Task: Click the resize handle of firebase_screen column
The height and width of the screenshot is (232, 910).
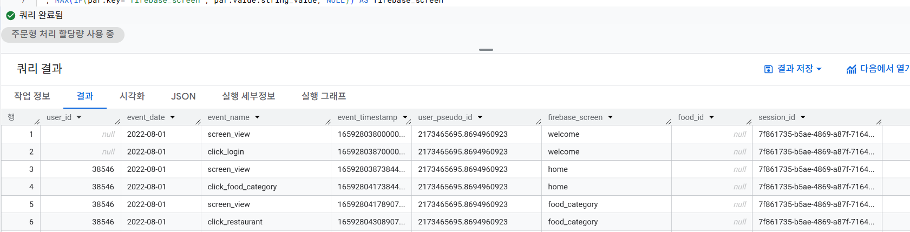Action: click(x=668, y=122)
